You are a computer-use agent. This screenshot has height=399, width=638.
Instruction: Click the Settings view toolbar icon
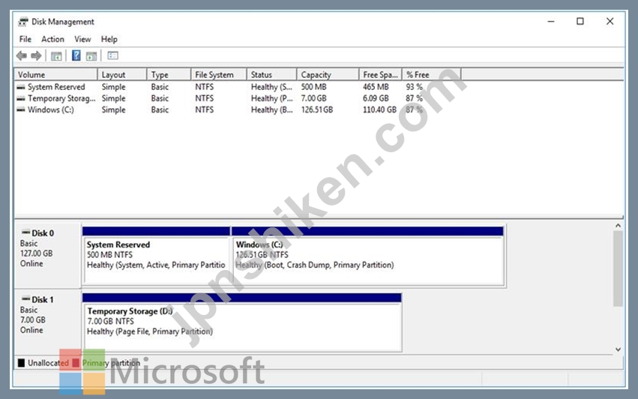113,55
